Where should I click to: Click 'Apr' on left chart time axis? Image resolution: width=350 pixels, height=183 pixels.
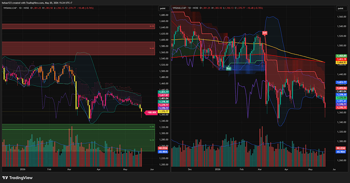coord(99,169)
